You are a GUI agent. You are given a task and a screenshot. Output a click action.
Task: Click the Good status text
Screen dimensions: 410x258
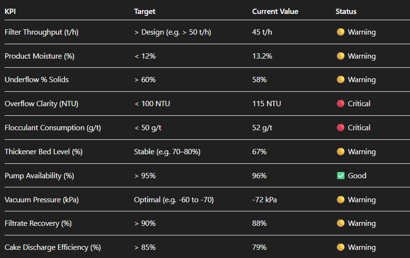[x=357, y=176]
